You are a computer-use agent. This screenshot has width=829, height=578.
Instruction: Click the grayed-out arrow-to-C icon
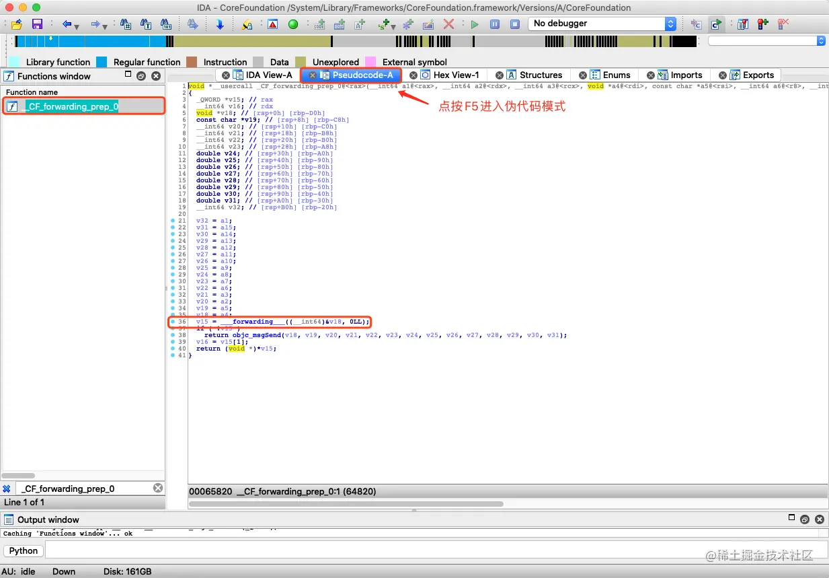(696, 24)
